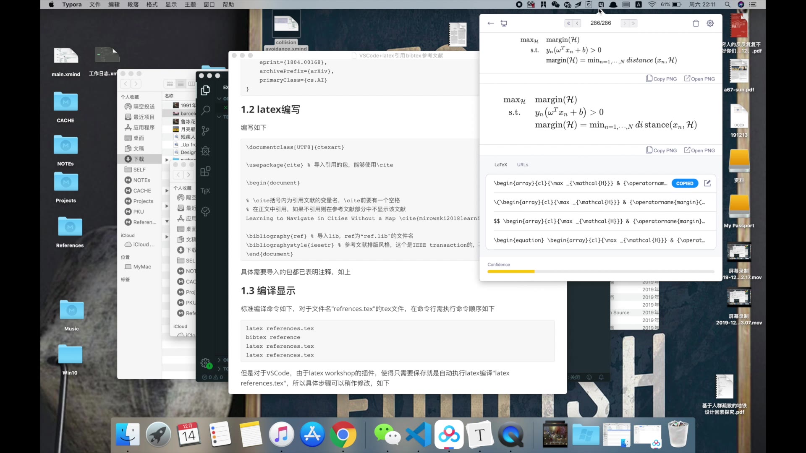Delete current snip using the trash icon
Screen dimensions: 806x453
tap(696, 23)
